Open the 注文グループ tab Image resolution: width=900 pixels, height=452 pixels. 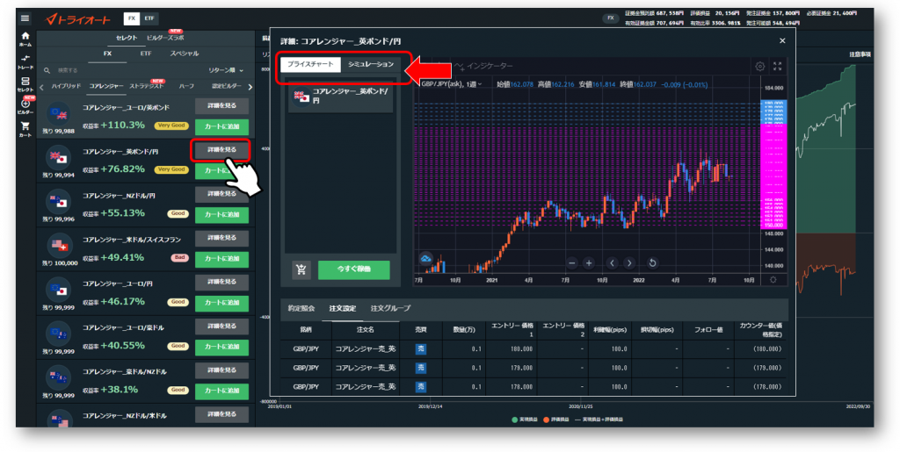point(390,309)
